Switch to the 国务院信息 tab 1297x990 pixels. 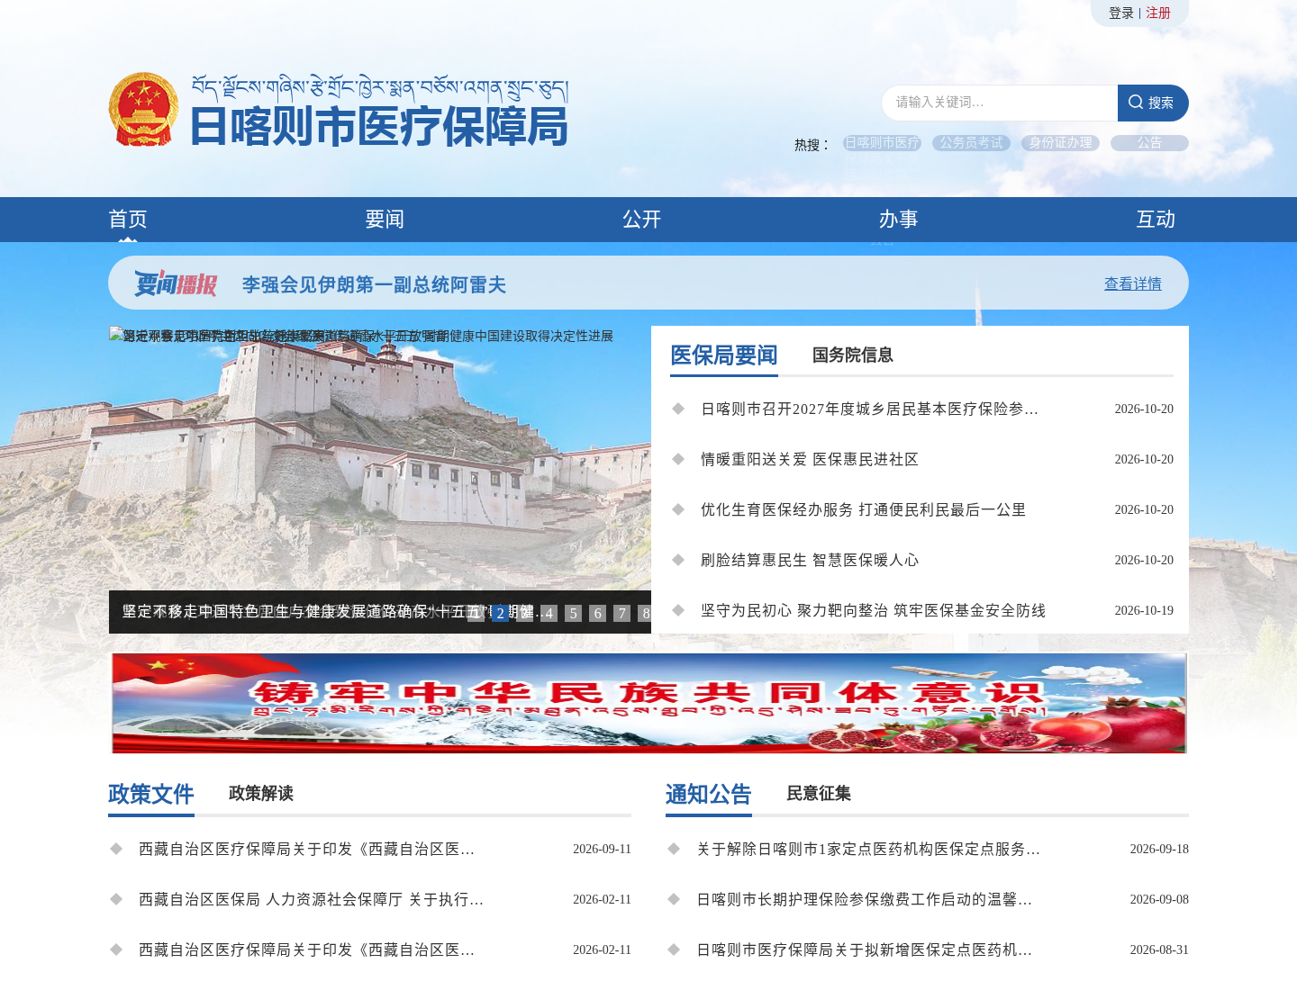[x=853, y=355]
